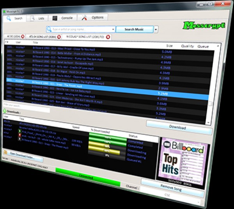Viewport: 234px width, 209px height.
Task: Click the Filter your search box
Action: point(27,107)
